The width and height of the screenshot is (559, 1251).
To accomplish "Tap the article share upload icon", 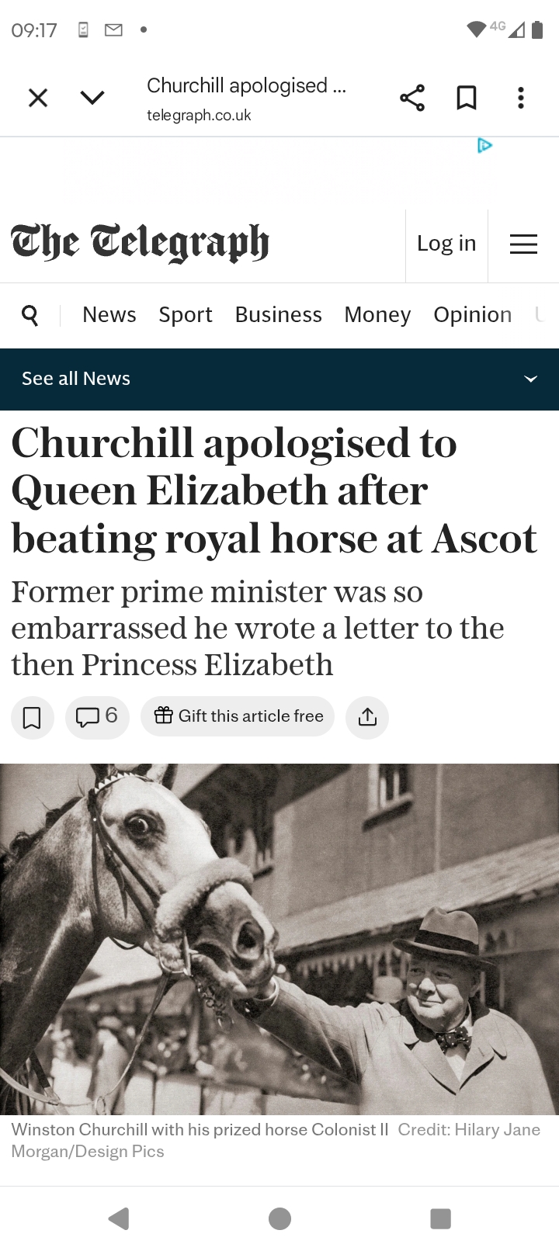I will [367, 717].
